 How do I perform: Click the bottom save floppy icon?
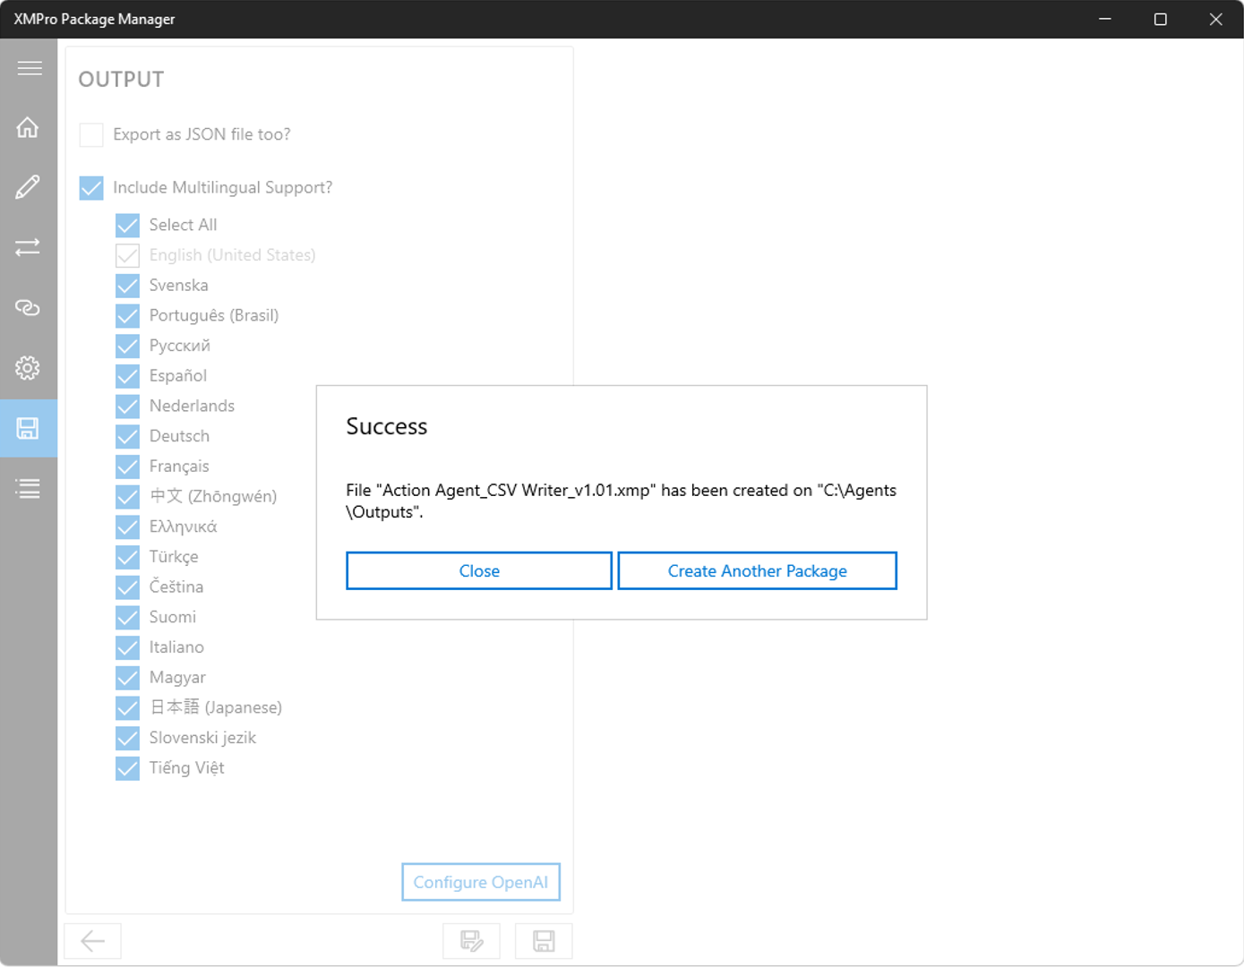click(x=544, y=941)
